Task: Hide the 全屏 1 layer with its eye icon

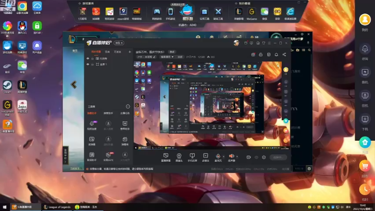Action: point(88,64)
